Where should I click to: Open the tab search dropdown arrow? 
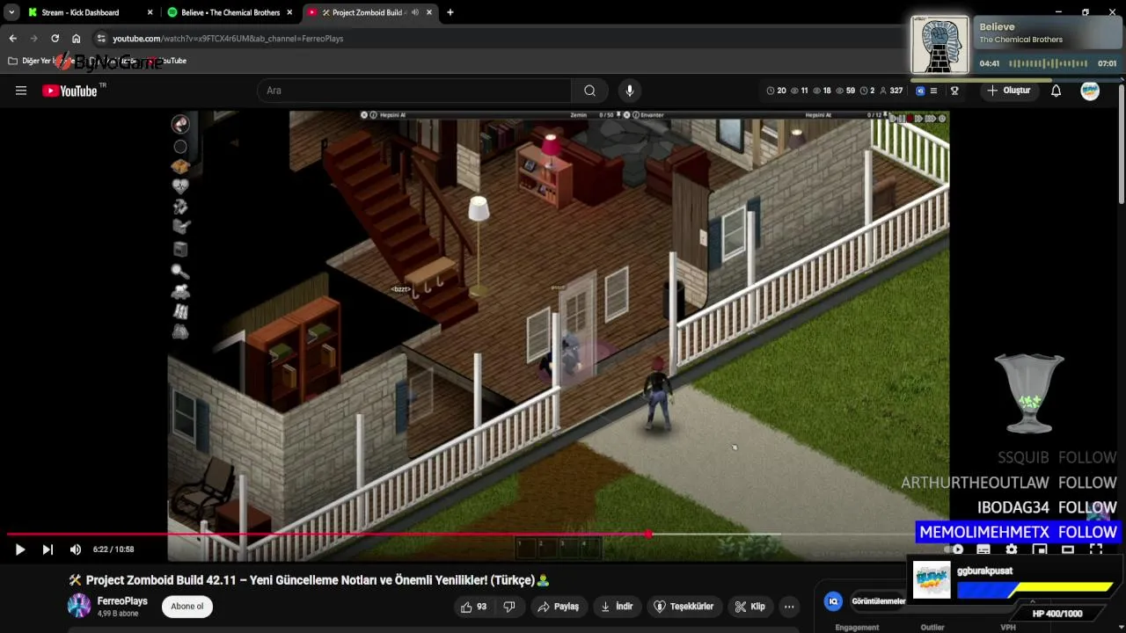(x=11, y=12)
